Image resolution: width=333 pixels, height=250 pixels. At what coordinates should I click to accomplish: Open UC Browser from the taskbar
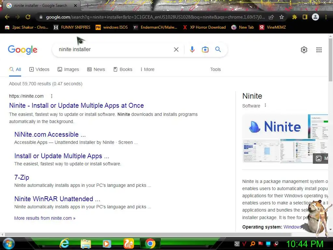[x=129, y=243]
